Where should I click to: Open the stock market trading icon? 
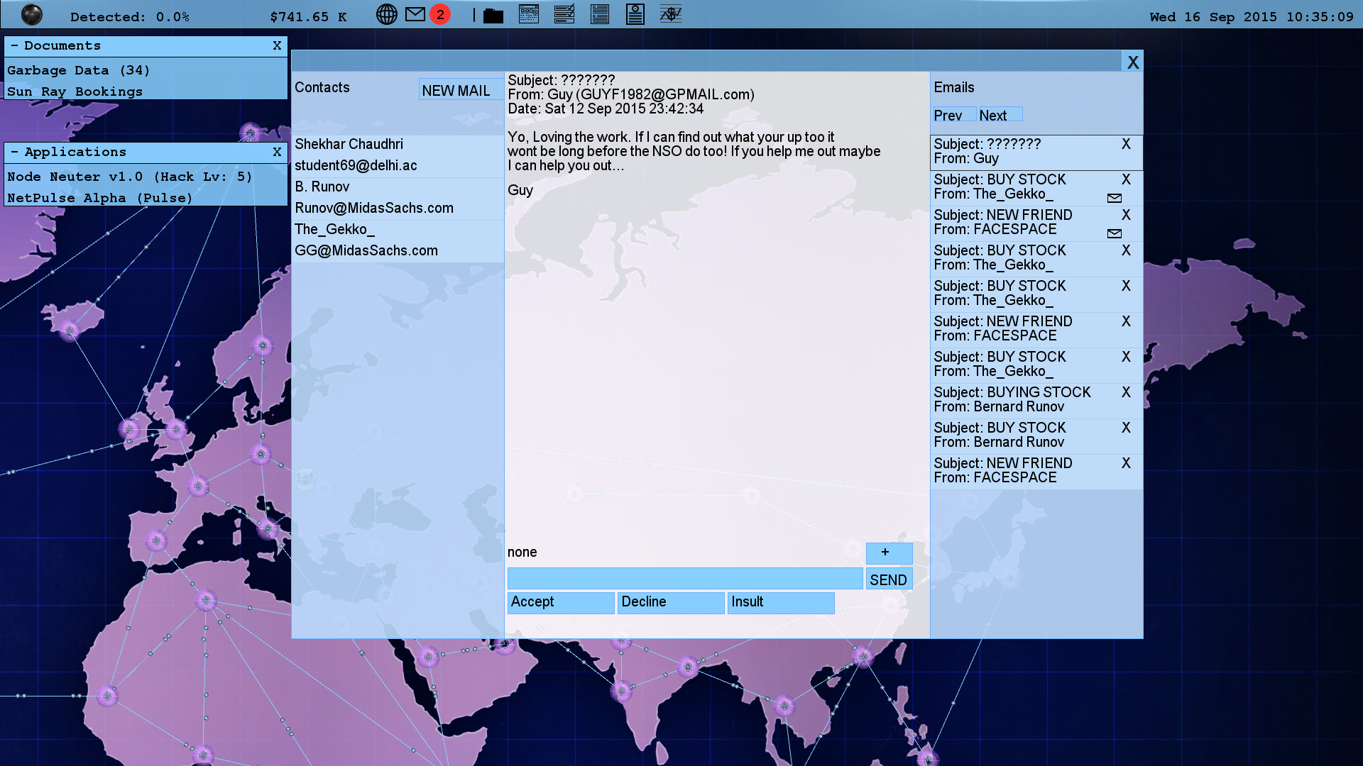tap(671, 13)
